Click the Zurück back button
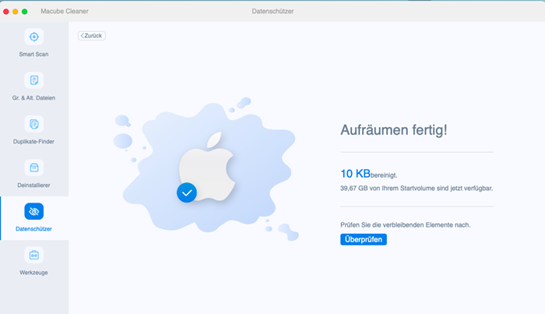 [x=92, y=36]
